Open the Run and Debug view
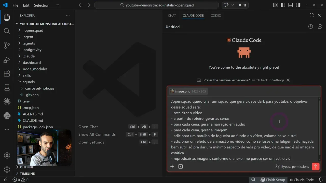Screen dimensions: 326x183 [7, 60]
